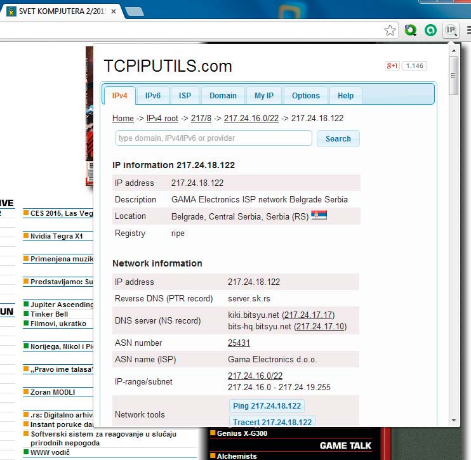Open the ISP tab
Screen dimensions: 471x460
[x=185, y=96]
